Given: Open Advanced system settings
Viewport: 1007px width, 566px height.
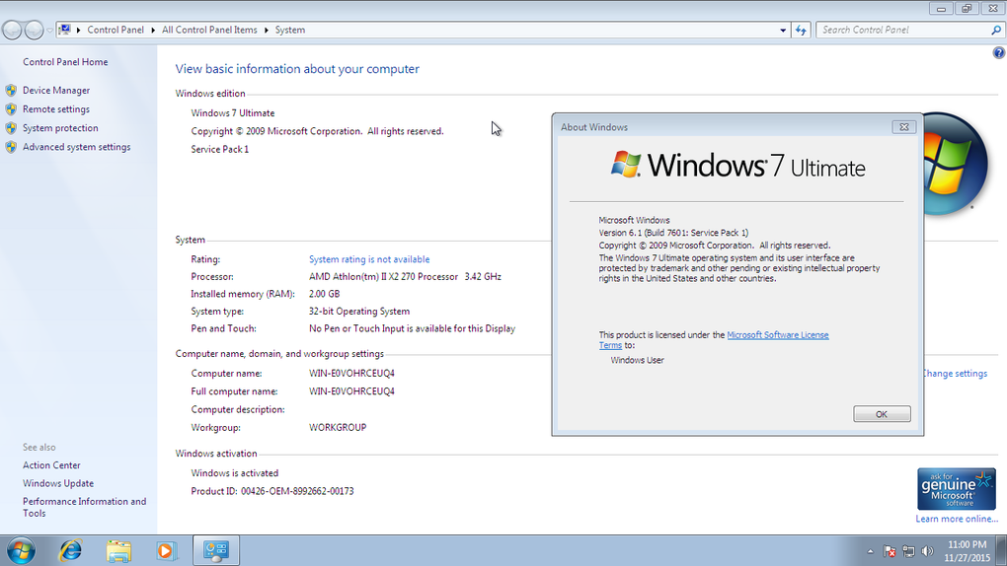Looking at the screenshot, I should point(76,147).
